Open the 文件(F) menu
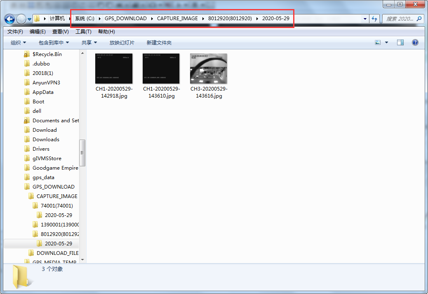The image size is (428, 294). (15, 32)
